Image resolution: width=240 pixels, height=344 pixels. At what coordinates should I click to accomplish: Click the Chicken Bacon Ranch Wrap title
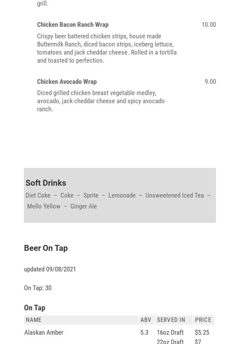pyautogui.click(x=73, y=25)
